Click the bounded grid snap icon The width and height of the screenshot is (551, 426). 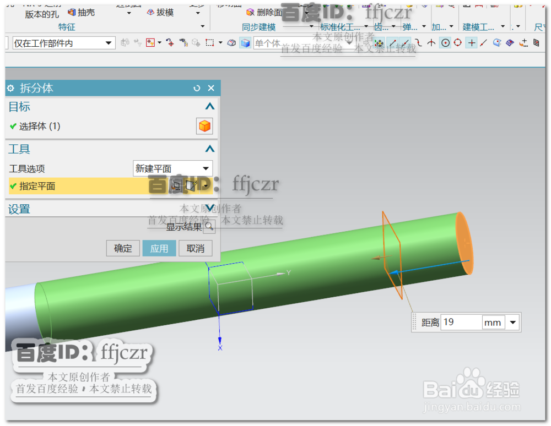click(510, 43)
